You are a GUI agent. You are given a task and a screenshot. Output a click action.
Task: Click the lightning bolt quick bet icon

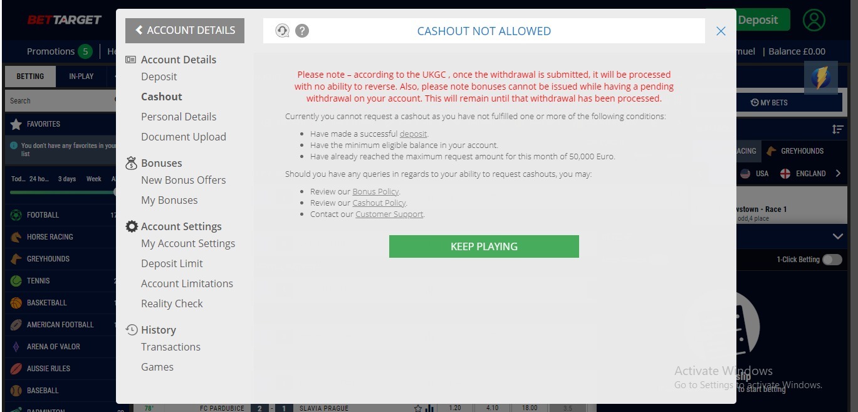click(821, 78)
